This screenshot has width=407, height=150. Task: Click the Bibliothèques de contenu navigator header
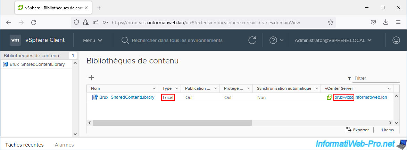click(x=31, y=56)
